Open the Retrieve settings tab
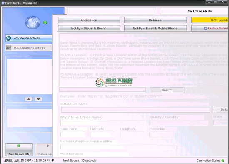229x164 pixels. (155, 20)
